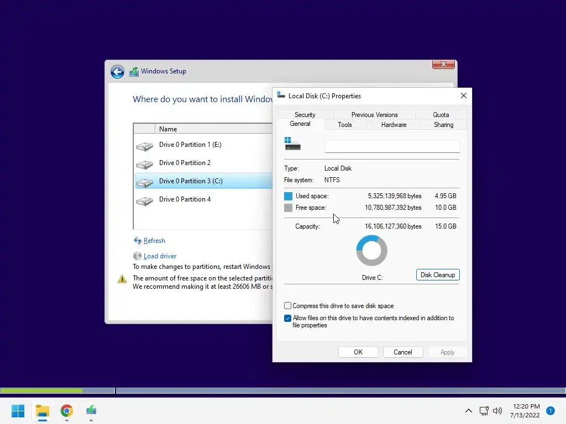The width and height of the screenshot is (566, 424).
Task: Close the Windows Setup window
Action: click(x=443, y=64)
